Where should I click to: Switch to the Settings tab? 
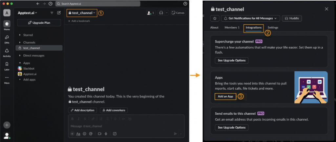click(273, 28)
